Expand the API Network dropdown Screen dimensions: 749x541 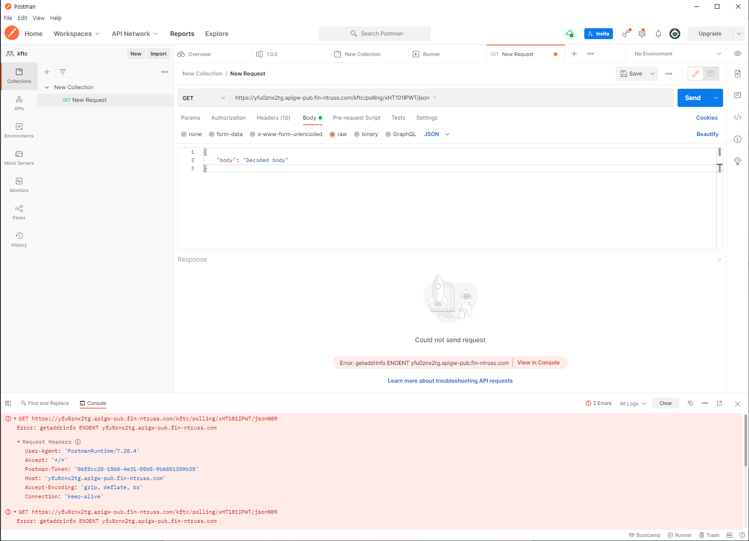[x=135, y=34]
